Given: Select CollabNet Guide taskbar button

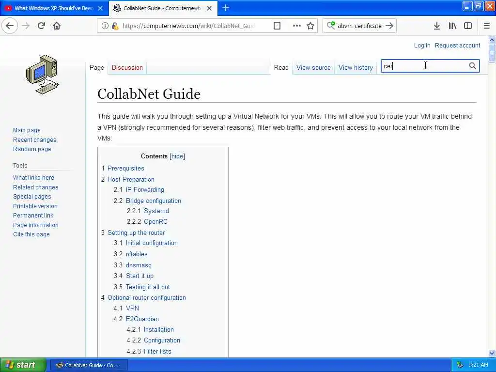Looking at the screenshot, I should pos(90,365).
